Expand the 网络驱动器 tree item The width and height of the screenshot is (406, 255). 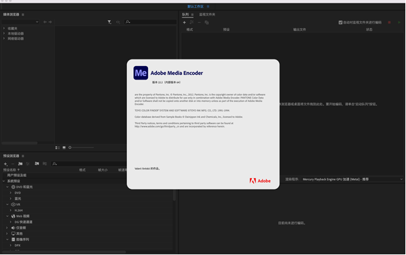4,38
